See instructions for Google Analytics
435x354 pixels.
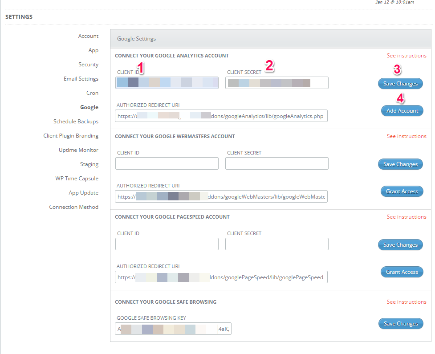[407, 56]
